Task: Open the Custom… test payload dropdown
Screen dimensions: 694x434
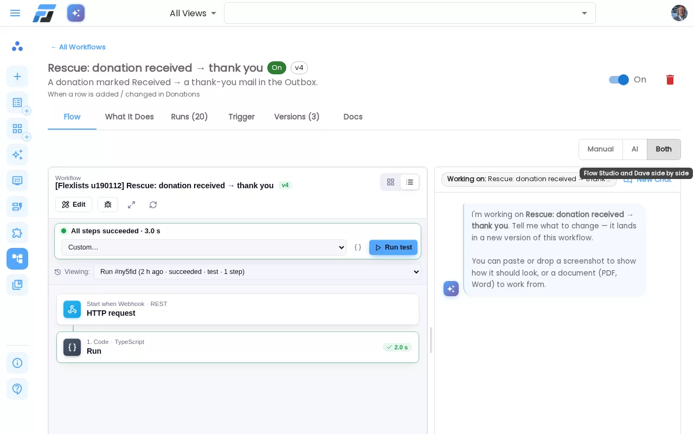Action: (203, 247)
